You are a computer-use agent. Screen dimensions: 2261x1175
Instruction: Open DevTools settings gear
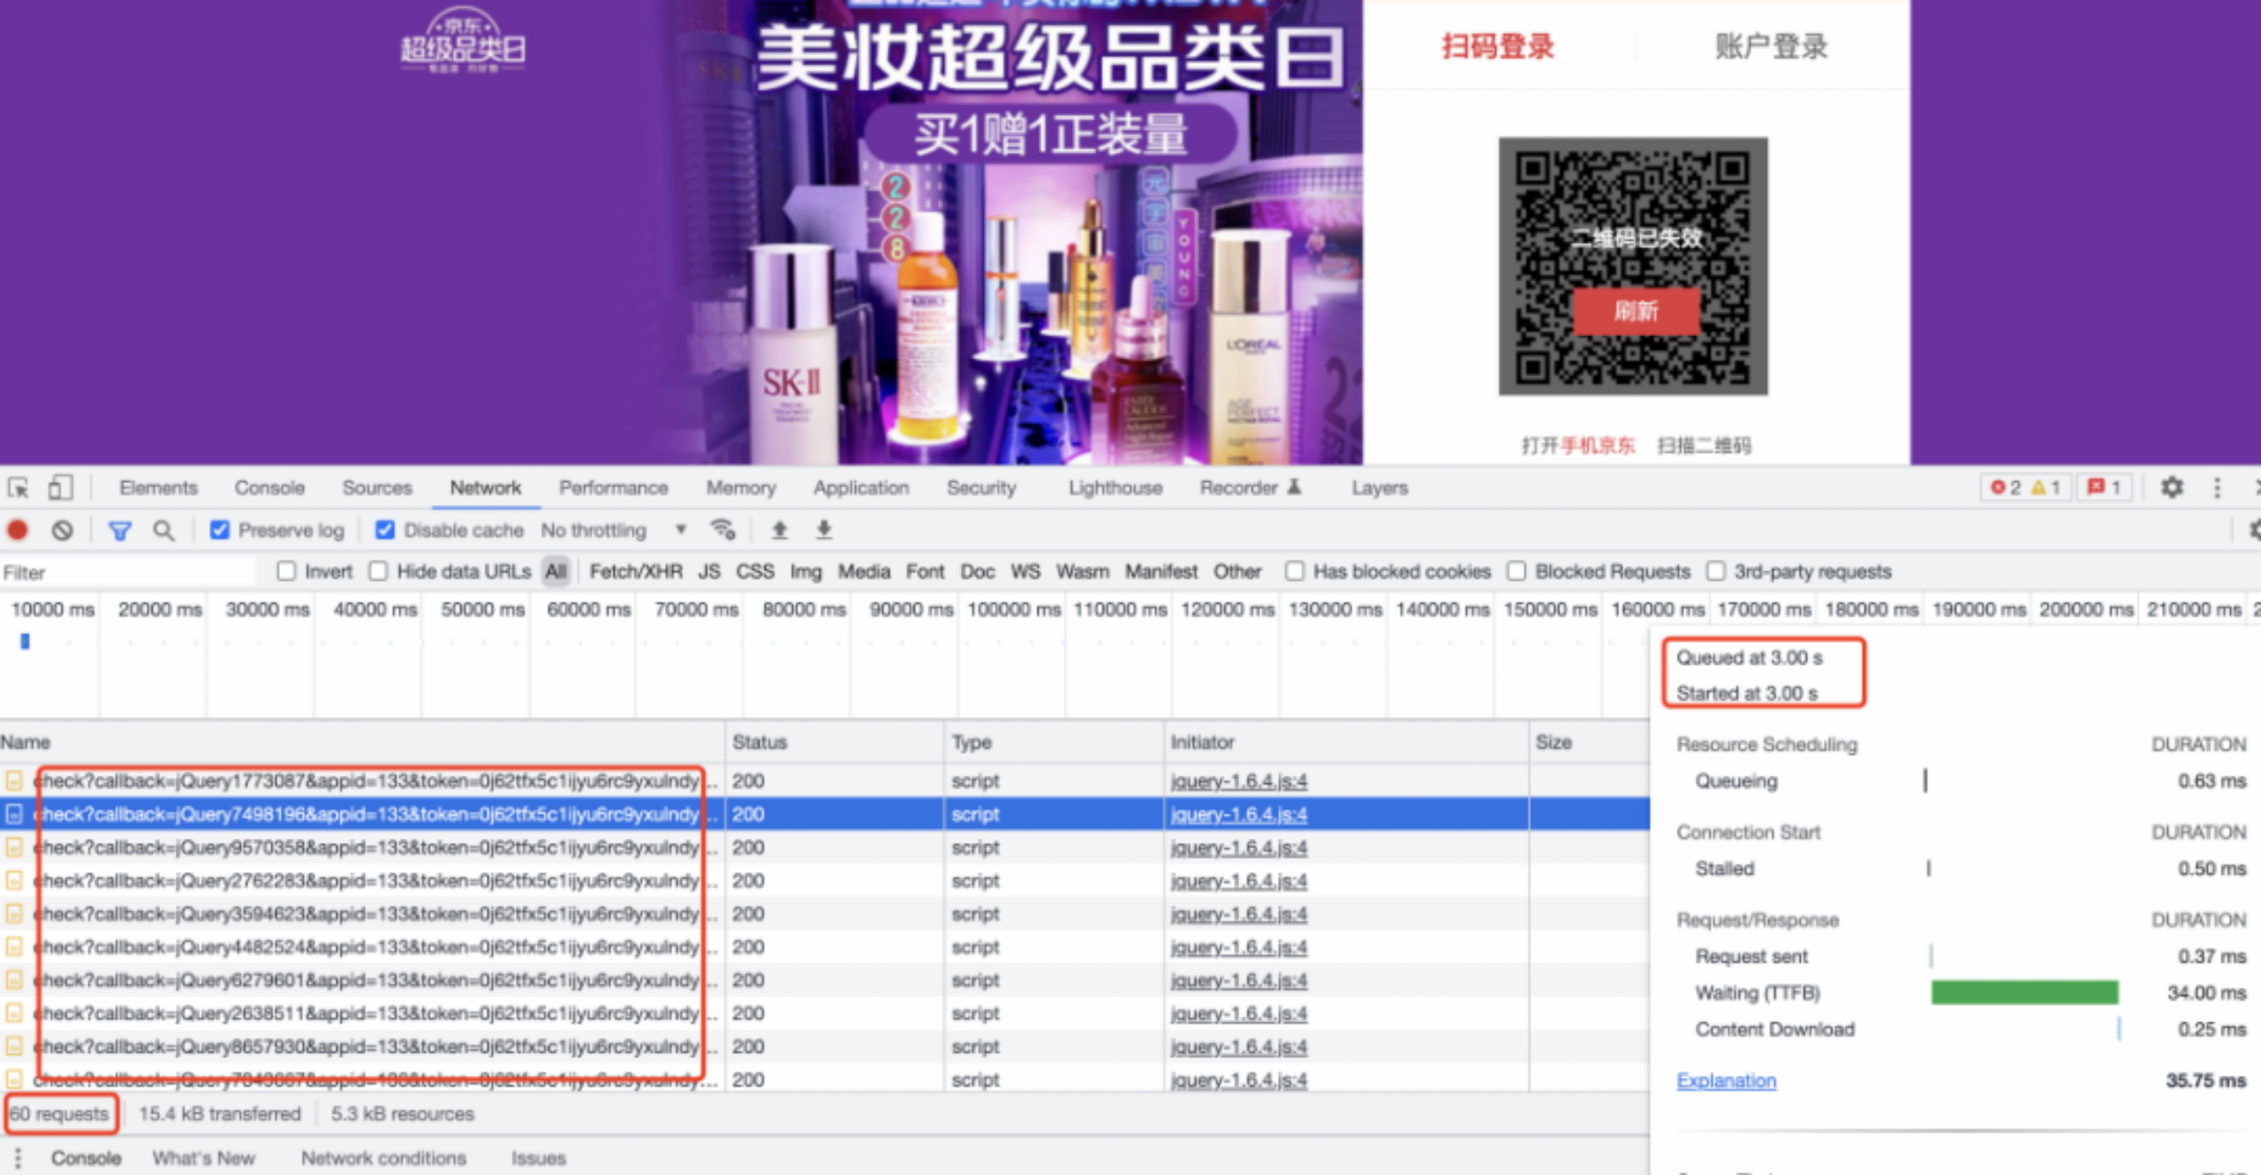click(2172, 487)
